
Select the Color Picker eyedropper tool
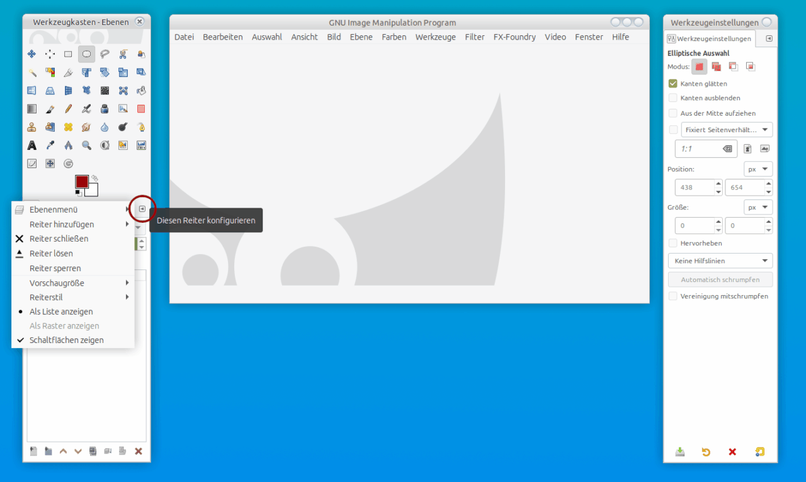pos(50,145)
